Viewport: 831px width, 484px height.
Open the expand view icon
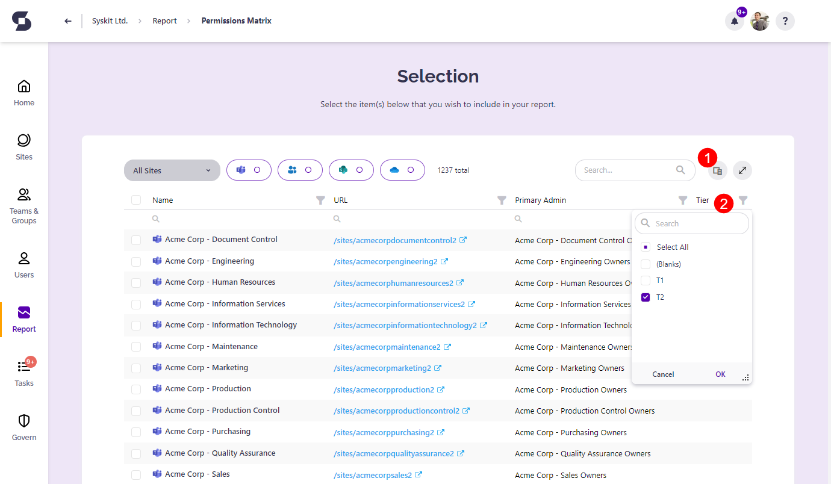tap(742, 170)
